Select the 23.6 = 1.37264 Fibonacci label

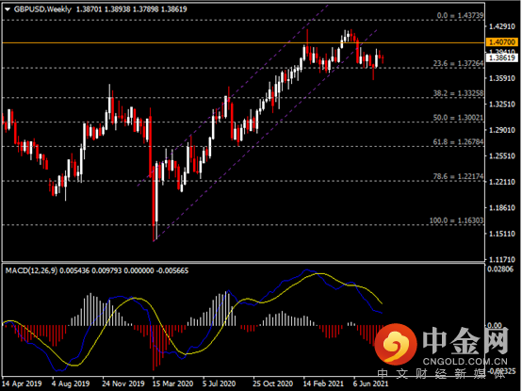pyautogui.click(x=458, y=63)
